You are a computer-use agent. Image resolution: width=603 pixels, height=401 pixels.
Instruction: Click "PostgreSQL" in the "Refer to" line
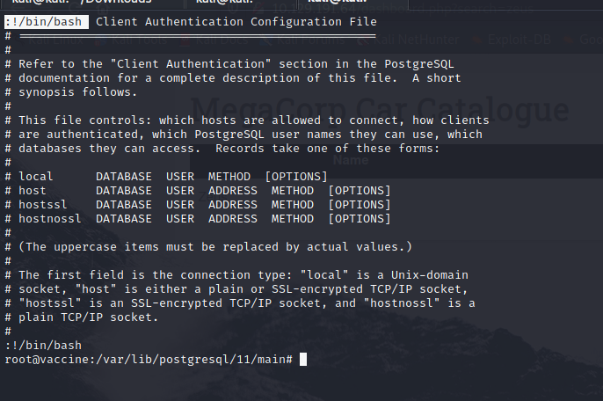(x=419, y=64)
